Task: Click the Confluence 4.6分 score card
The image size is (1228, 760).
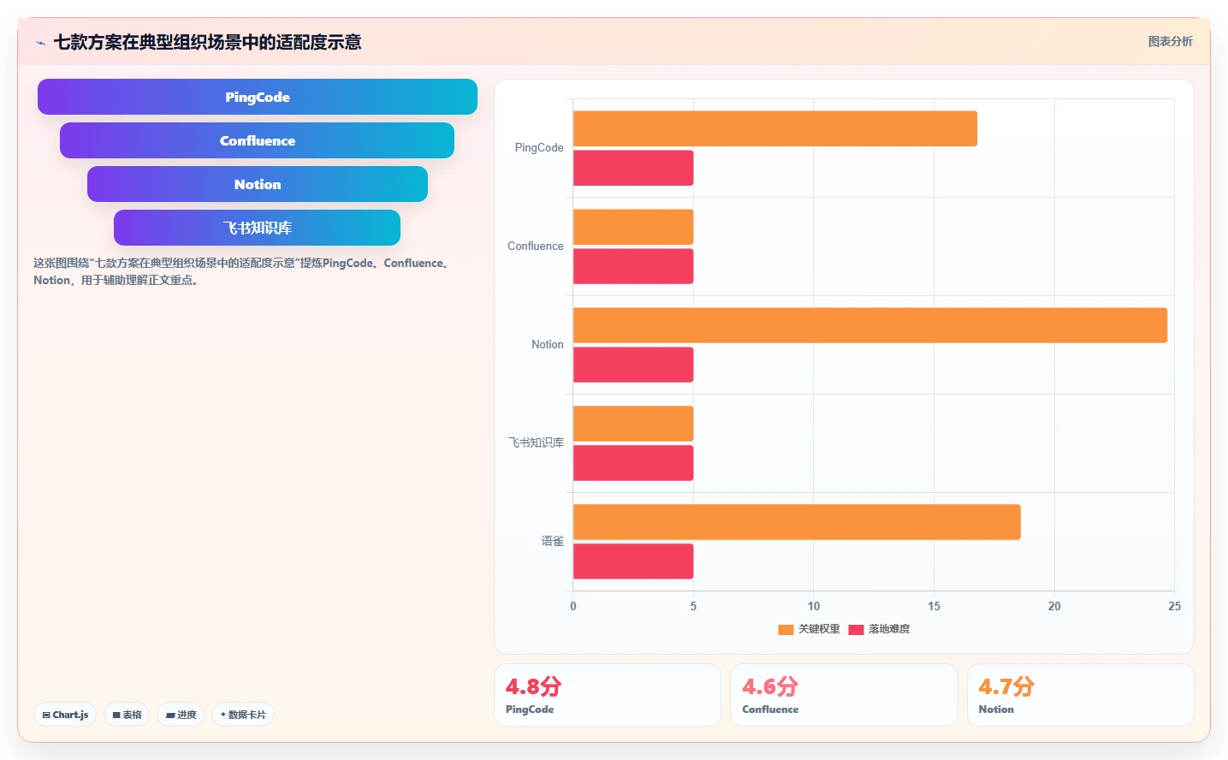Action: point(844,695)
